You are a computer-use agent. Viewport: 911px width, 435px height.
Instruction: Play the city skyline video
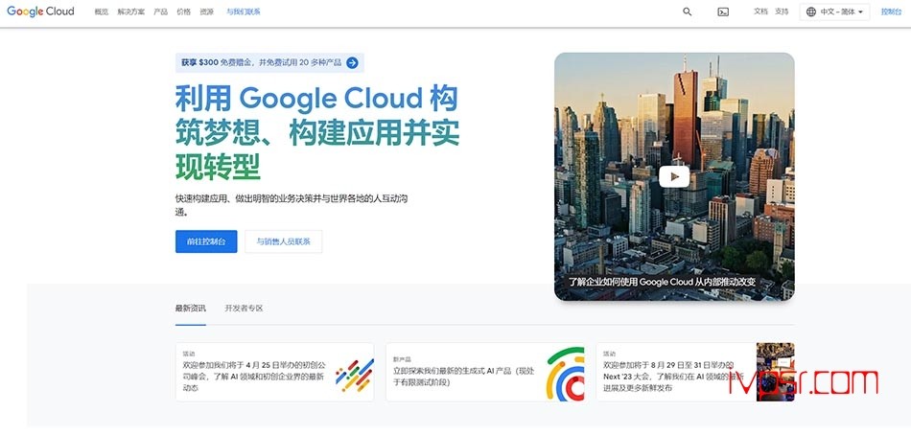coord(674,176)
